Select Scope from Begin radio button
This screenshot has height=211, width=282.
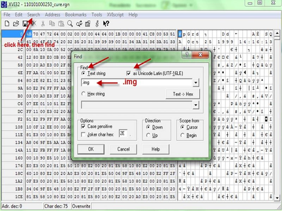(x=182, y=135)
